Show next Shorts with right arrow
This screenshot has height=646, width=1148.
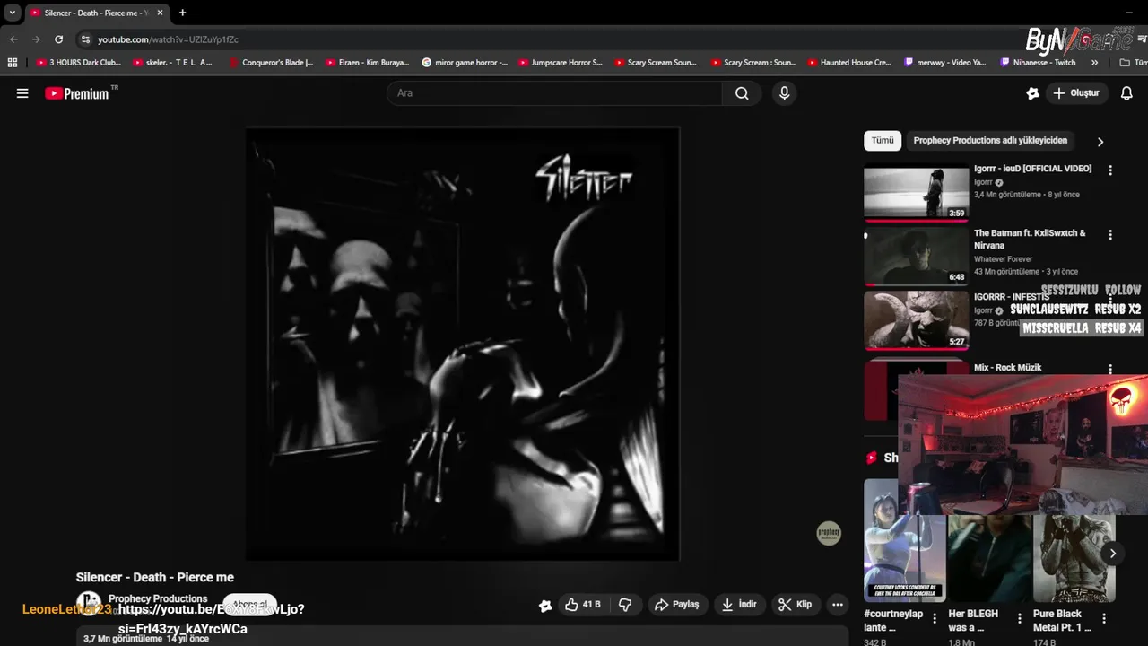coord(1112,554)
